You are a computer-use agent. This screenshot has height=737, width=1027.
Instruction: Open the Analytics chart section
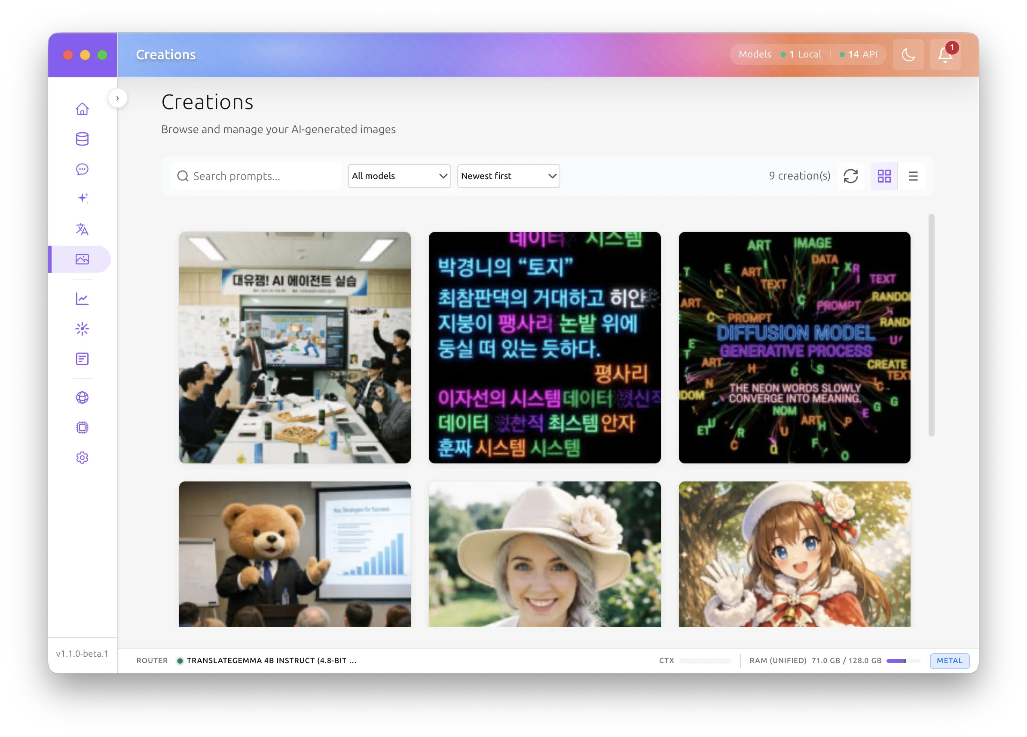coord(82,298)
